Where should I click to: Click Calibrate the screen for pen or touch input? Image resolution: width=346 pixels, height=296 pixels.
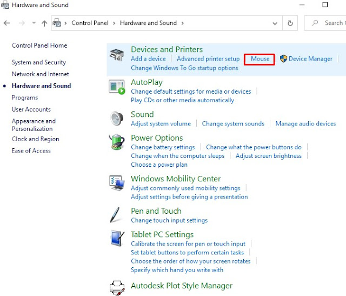188,244
